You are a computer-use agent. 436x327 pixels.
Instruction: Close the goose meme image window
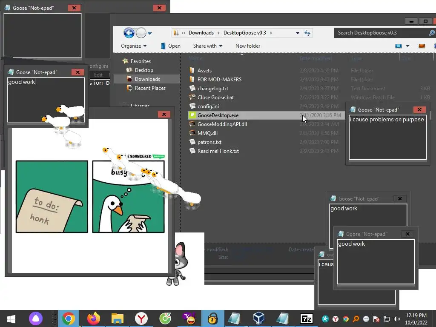coord(164,114)
